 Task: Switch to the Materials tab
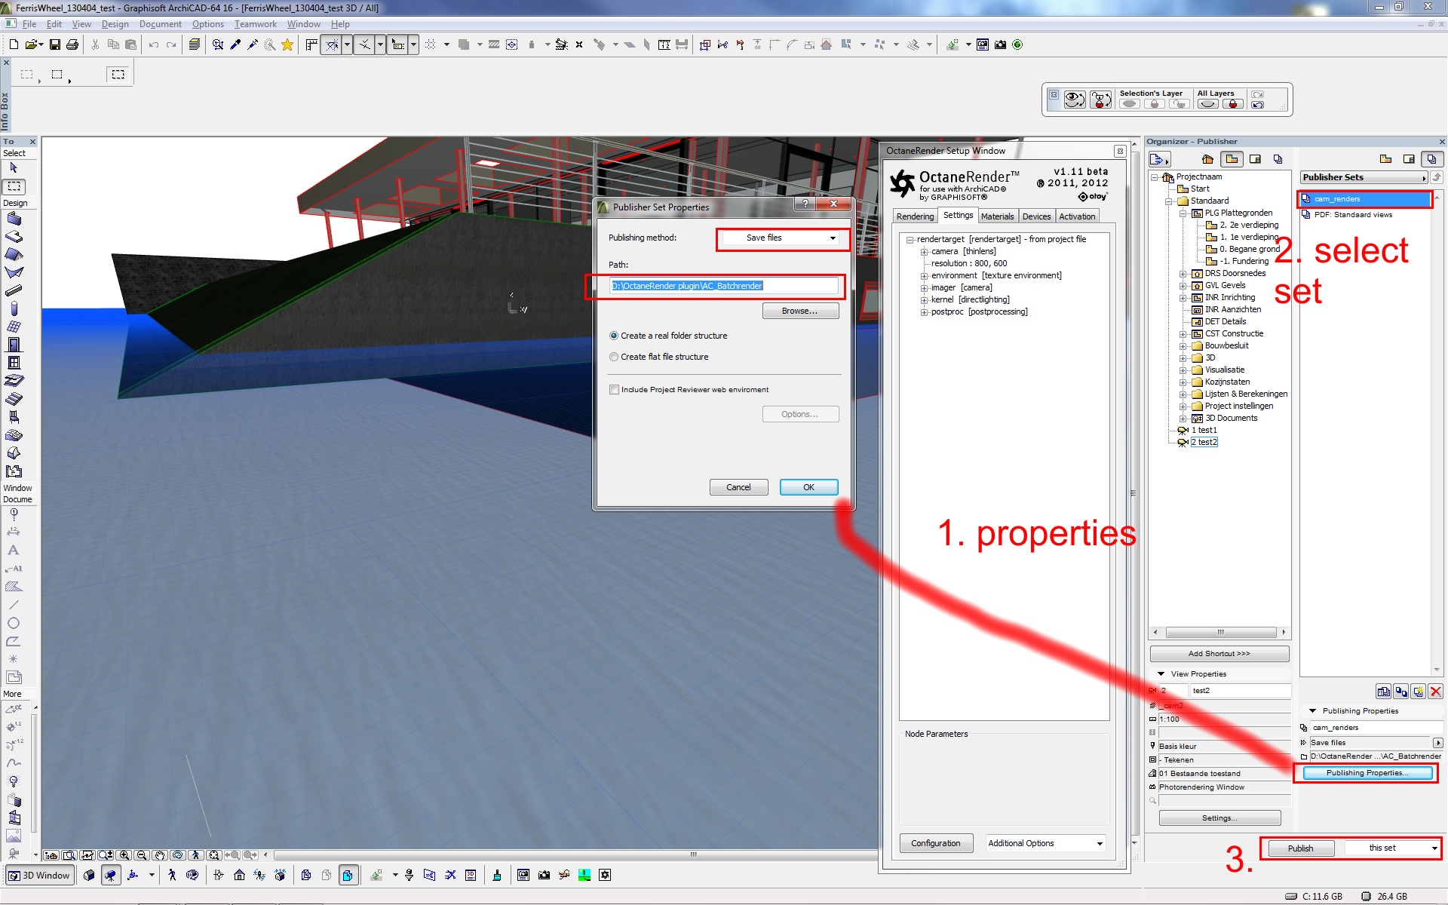pos(997,216)
